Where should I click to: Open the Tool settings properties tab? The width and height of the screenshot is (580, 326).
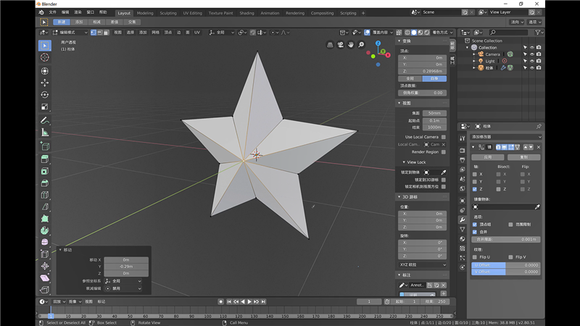click(463, 138)
